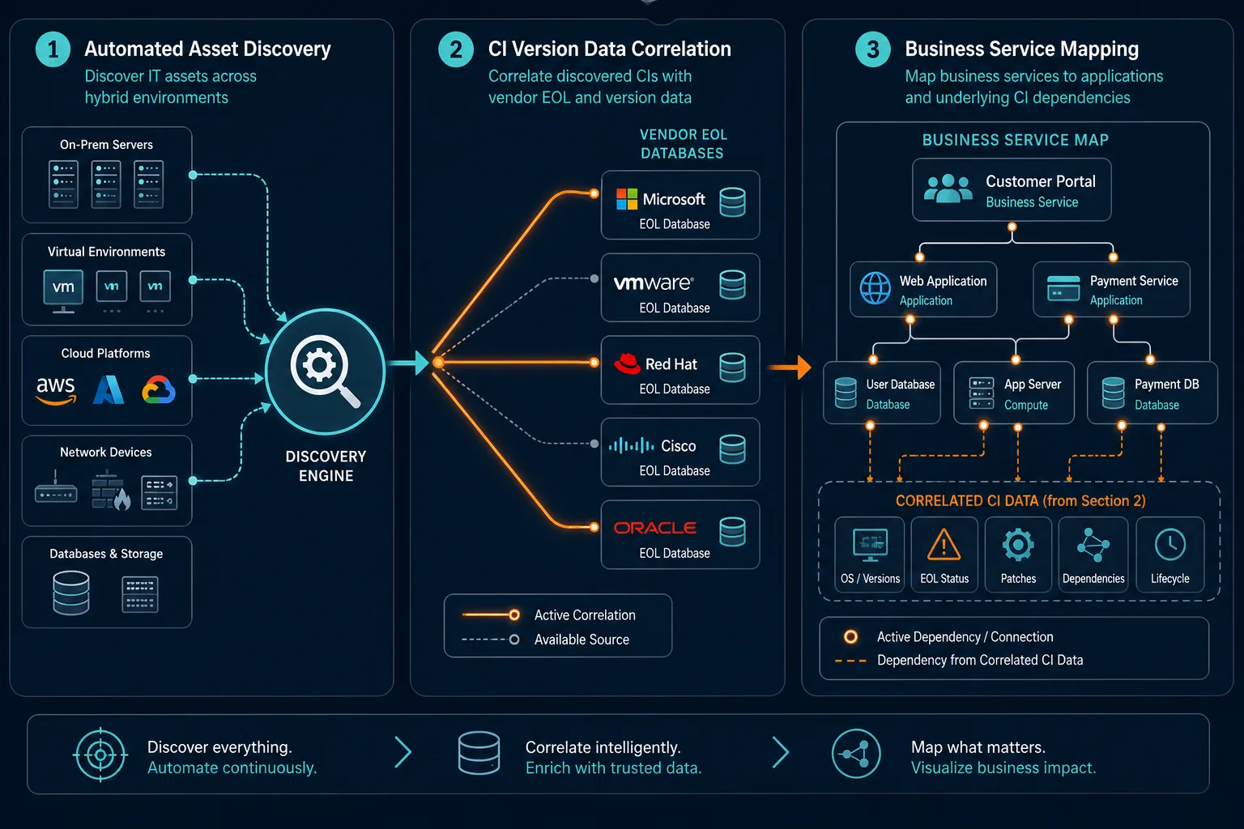Click the firewall icon in Network Devices
The image size is (1244, 829).
[x=111, y=490]
